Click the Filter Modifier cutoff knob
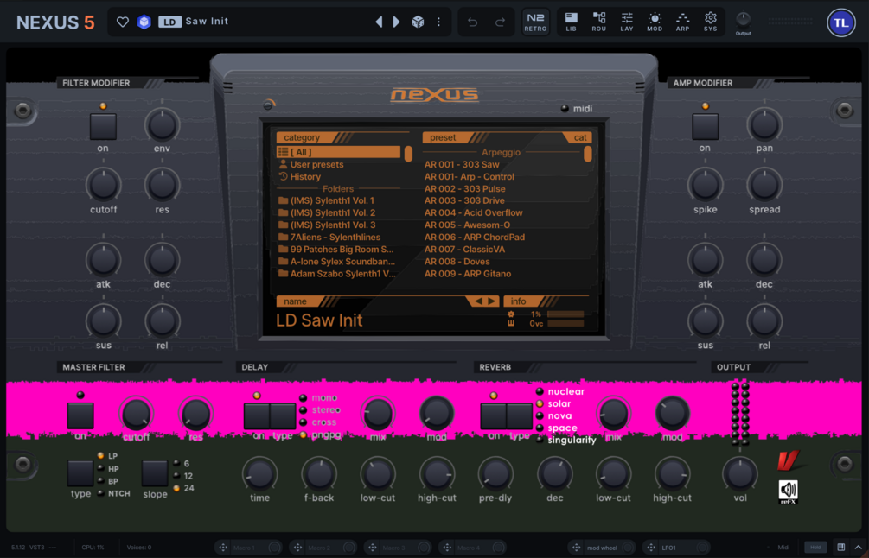The image size is (869, 558). point(103,185)
